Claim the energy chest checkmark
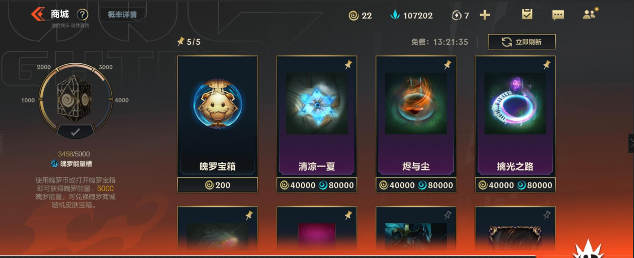The image size is (634, 258). [x=75, y=132]
